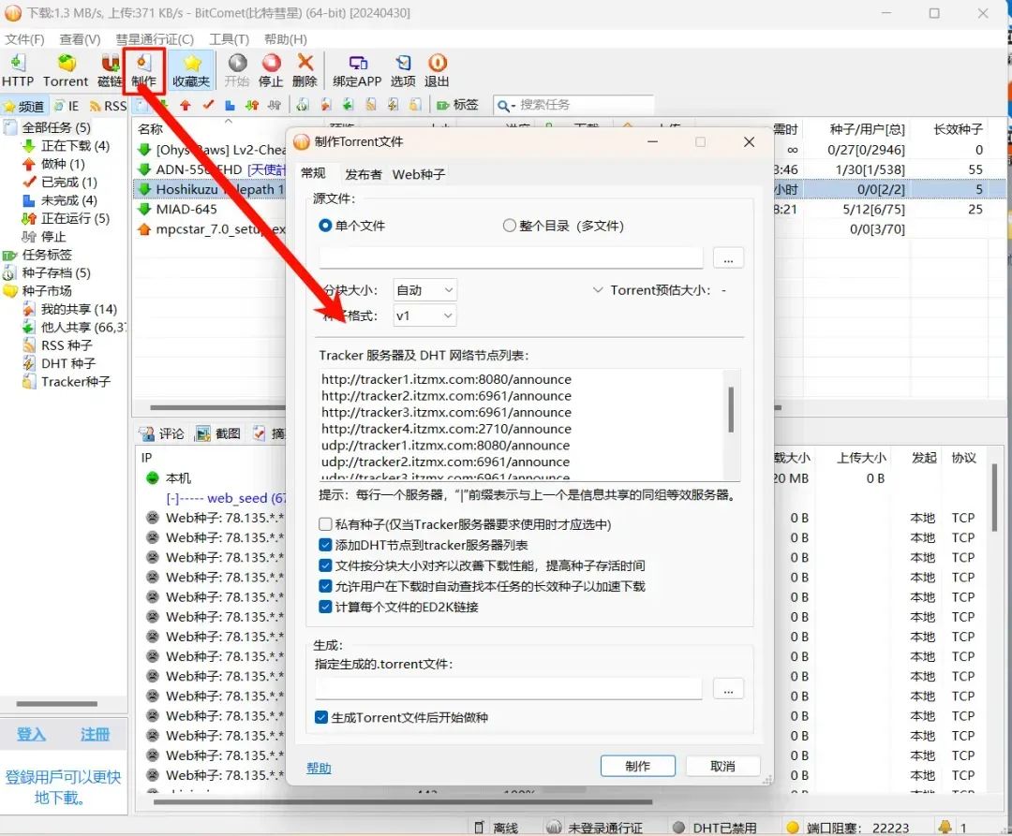1012x836 pixels.
Task: Click the output .torrent path input field
Action: (x=509, y=688)
